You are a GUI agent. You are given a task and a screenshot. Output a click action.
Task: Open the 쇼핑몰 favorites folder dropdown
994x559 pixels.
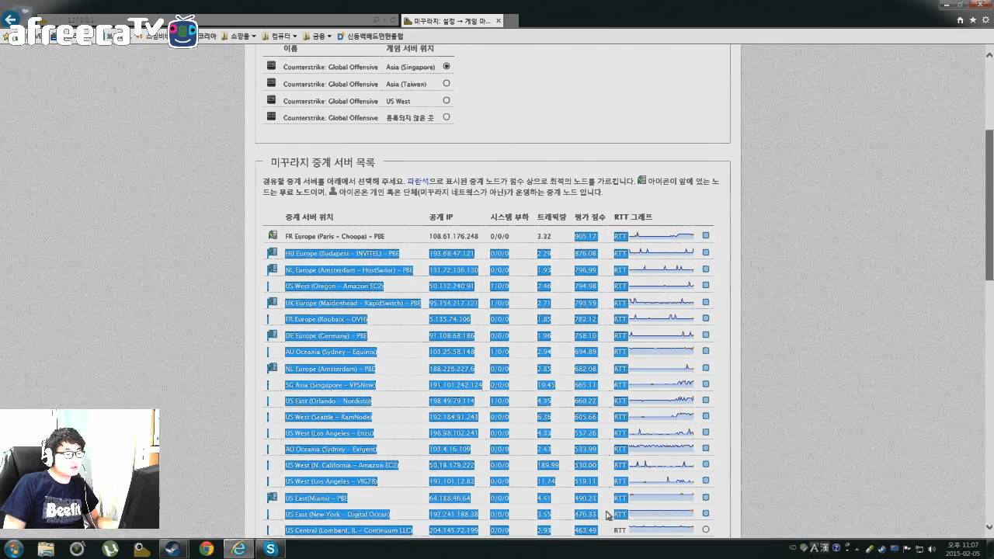tap(238, 36)
